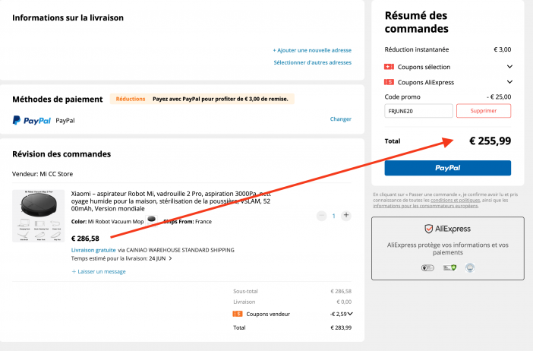
Task: Expand estimated delivery time details arrow
Action: point(170,258)
